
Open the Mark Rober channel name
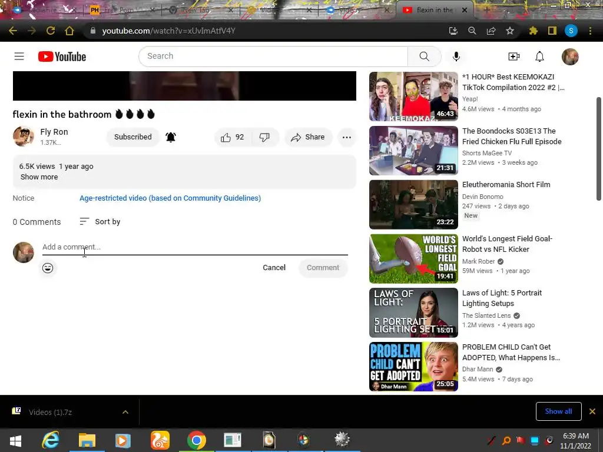[478, 261]
